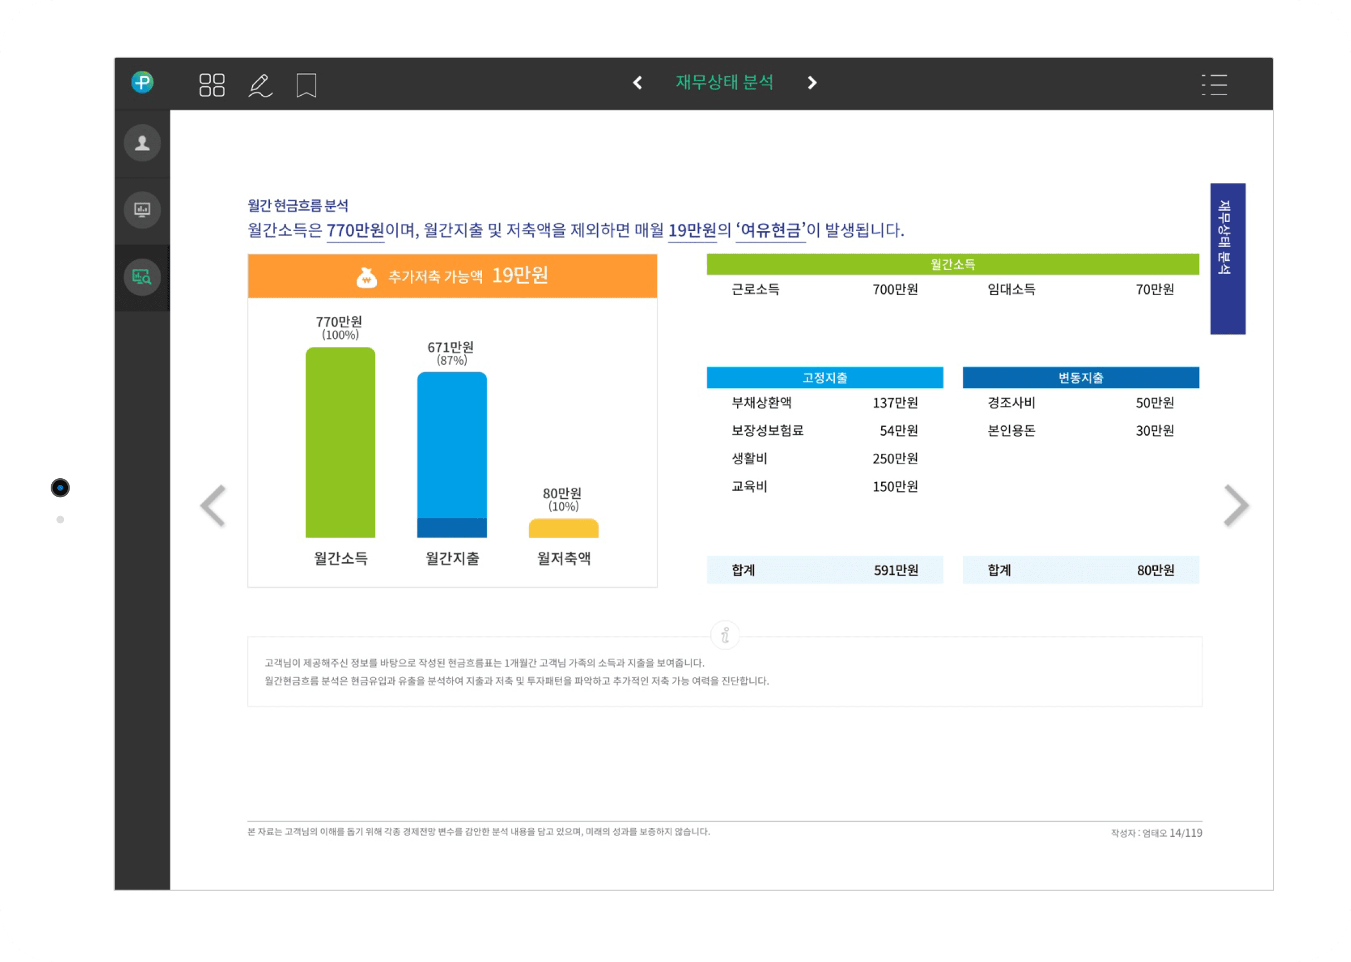The width and height of the screenshot is (1351, 962).
Task: Select the pen annotation tool
Action: pyautogui.click(x=259, y=85)
